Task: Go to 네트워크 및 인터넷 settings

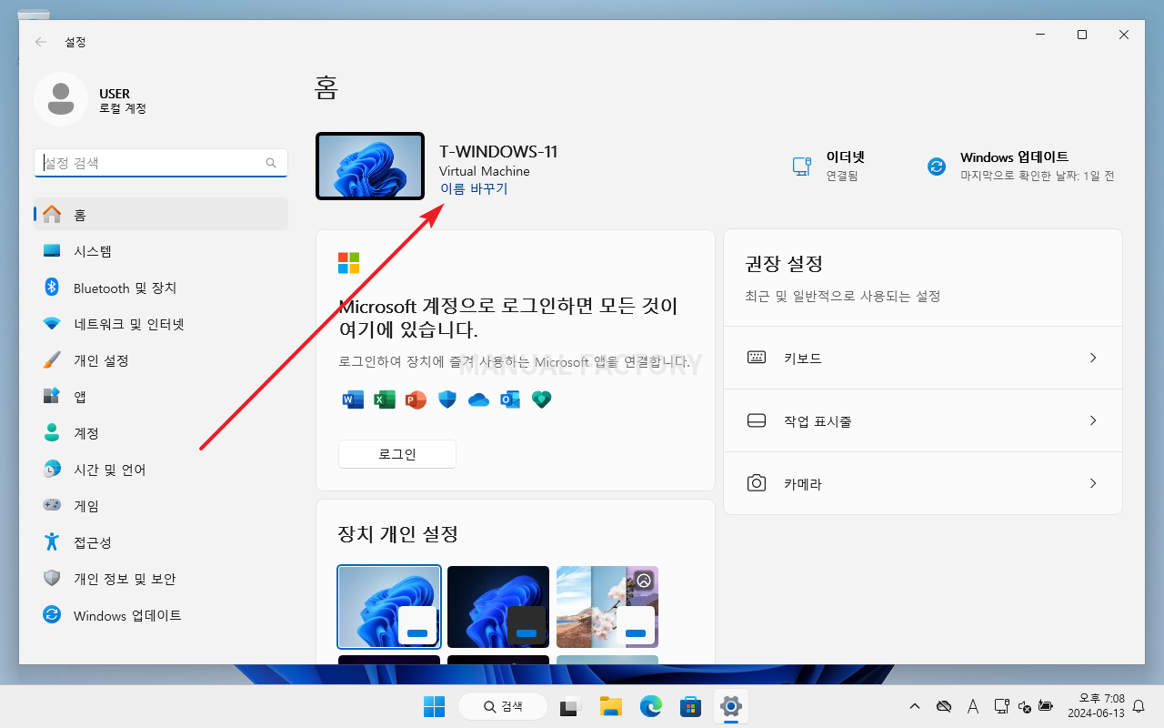Action: click(x=161, y=324)
